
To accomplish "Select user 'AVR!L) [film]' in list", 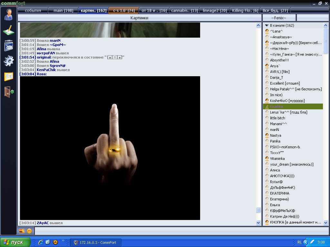I will coord(293,72).
